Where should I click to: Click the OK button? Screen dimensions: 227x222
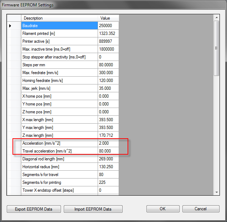[x=162, y=209]
